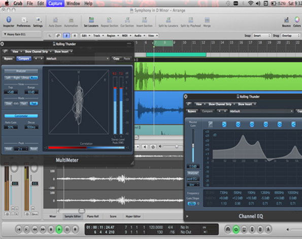
Task: Open Show Channel Strip dropdown in Channel EQ
Action: (221, 104)
